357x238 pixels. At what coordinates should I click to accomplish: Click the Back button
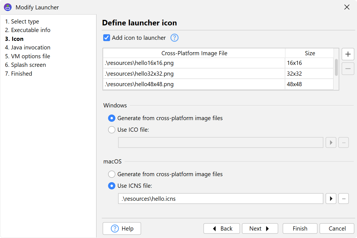(x=222, y=229)
